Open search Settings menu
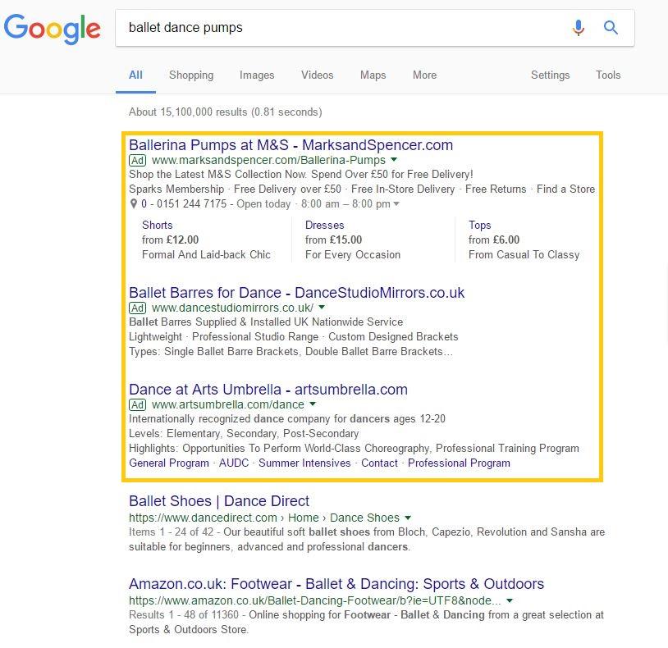Viewport: 668px width, 648px height. click(x=550, y=75)
